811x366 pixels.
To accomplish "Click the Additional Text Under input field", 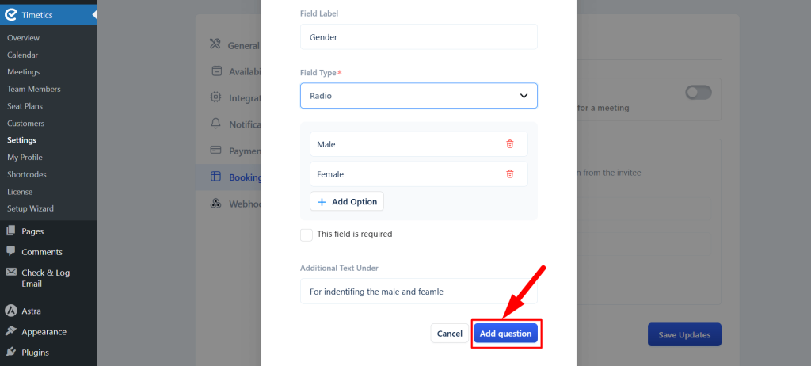I will click(418, 292).
